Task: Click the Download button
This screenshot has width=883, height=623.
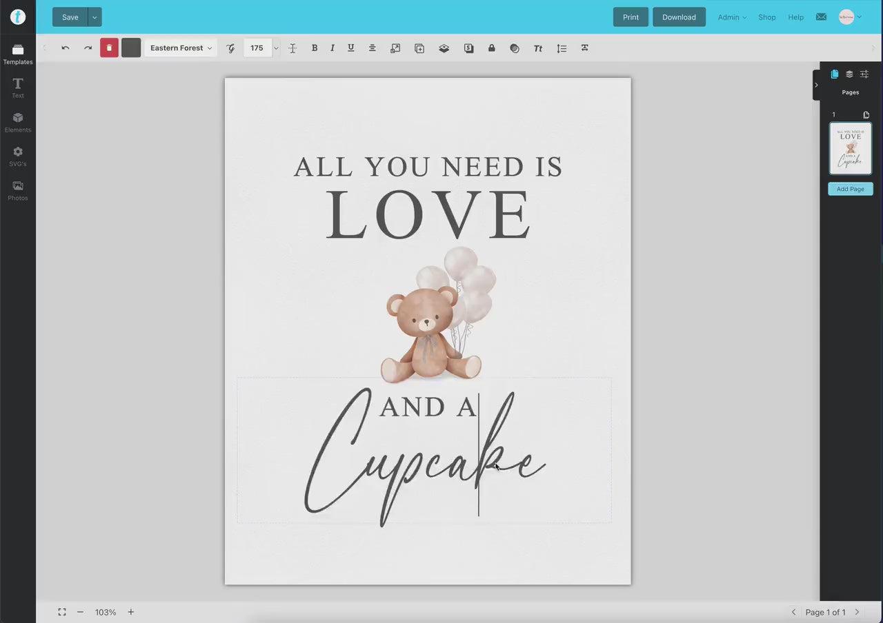Action: pos(679,17)
